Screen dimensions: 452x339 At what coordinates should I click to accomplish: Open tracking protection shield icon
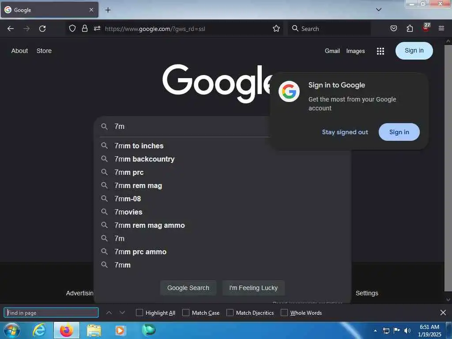pyautogui.click(x=72, y=28)
